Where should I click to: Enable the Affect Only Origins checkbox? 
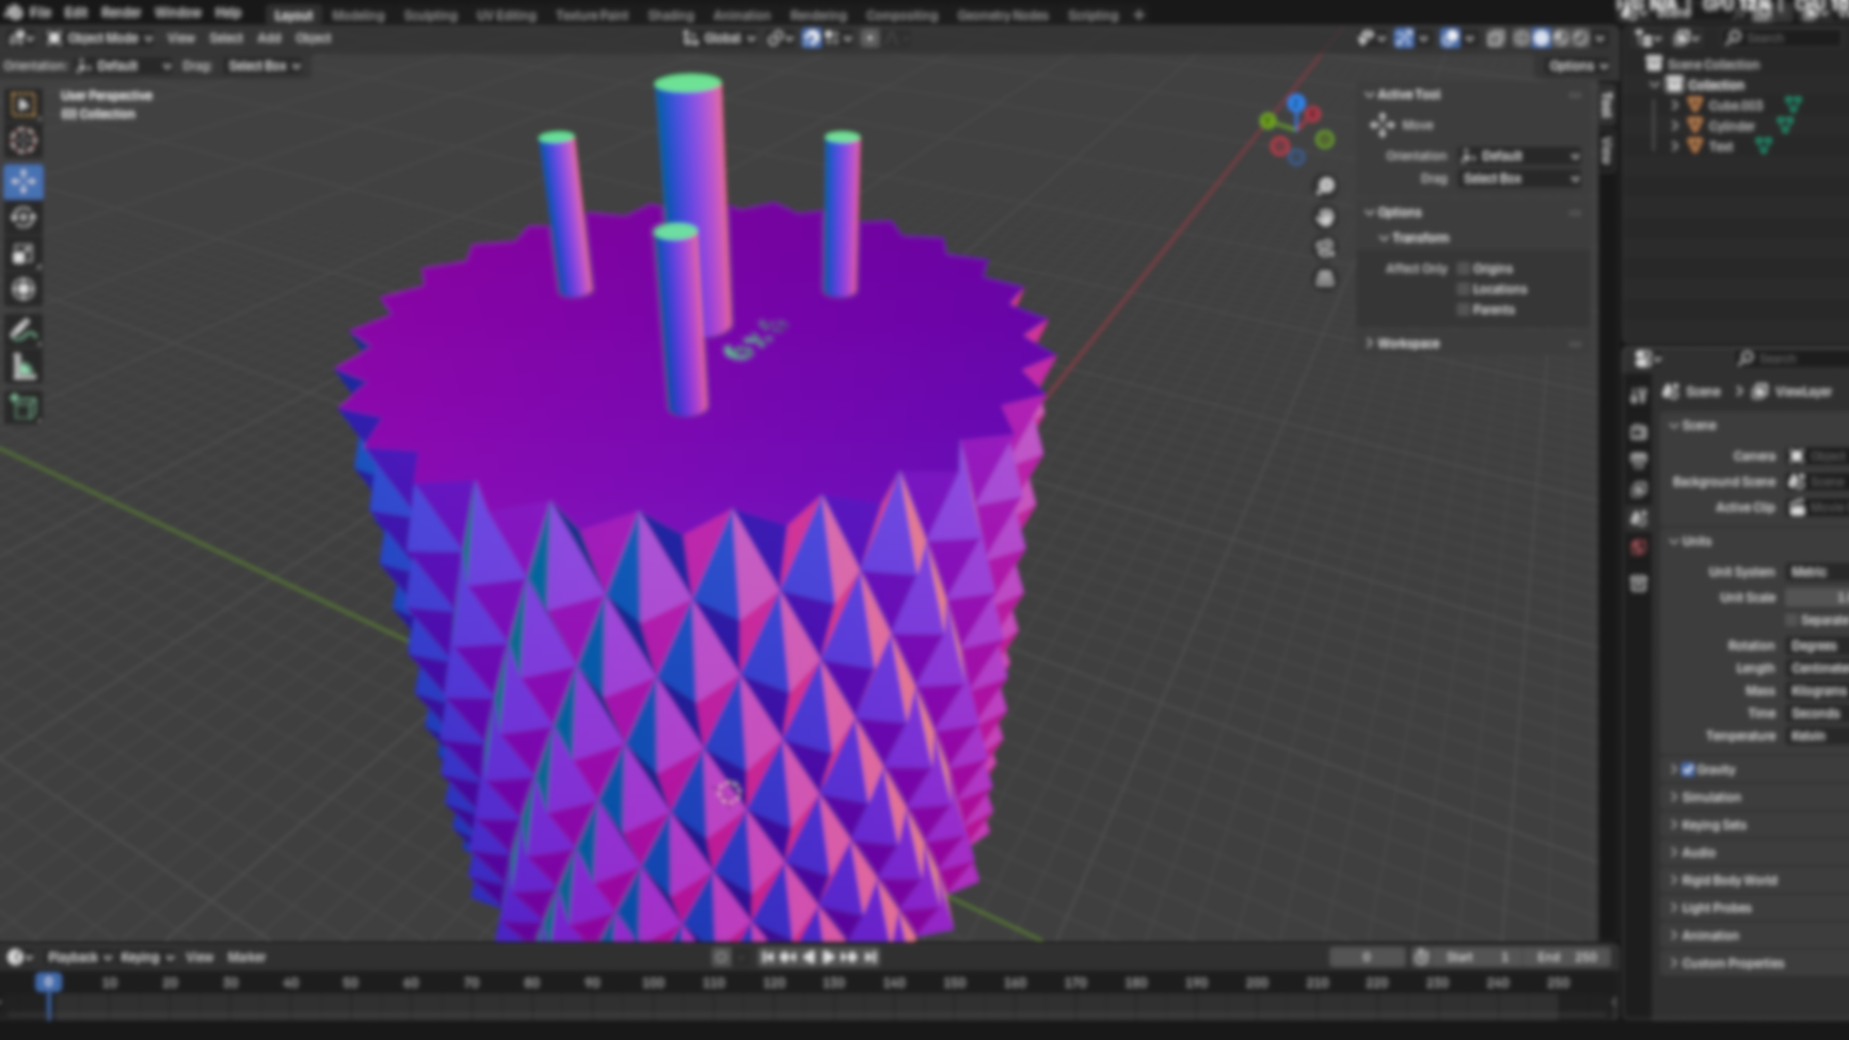coord(1464,269)
